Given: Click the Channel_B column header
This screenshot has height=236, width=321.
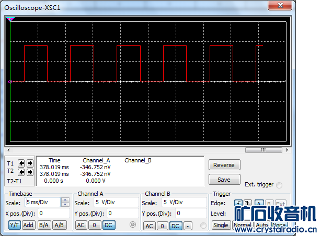Looking at the screenshot, I should pyautogui.click(x=138, y=160).
